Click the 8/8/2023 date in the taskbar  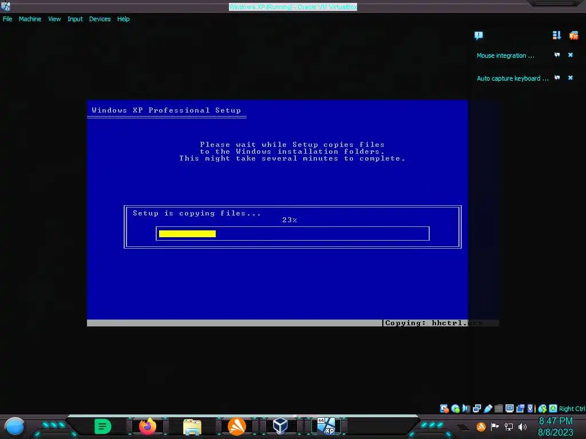tap(555, 433)
